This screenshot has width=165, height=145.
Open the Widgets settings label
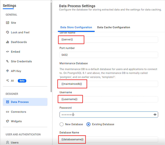click(16, 121)
